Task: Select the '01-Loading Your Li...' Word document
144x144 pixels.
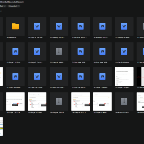Action: 59,26
